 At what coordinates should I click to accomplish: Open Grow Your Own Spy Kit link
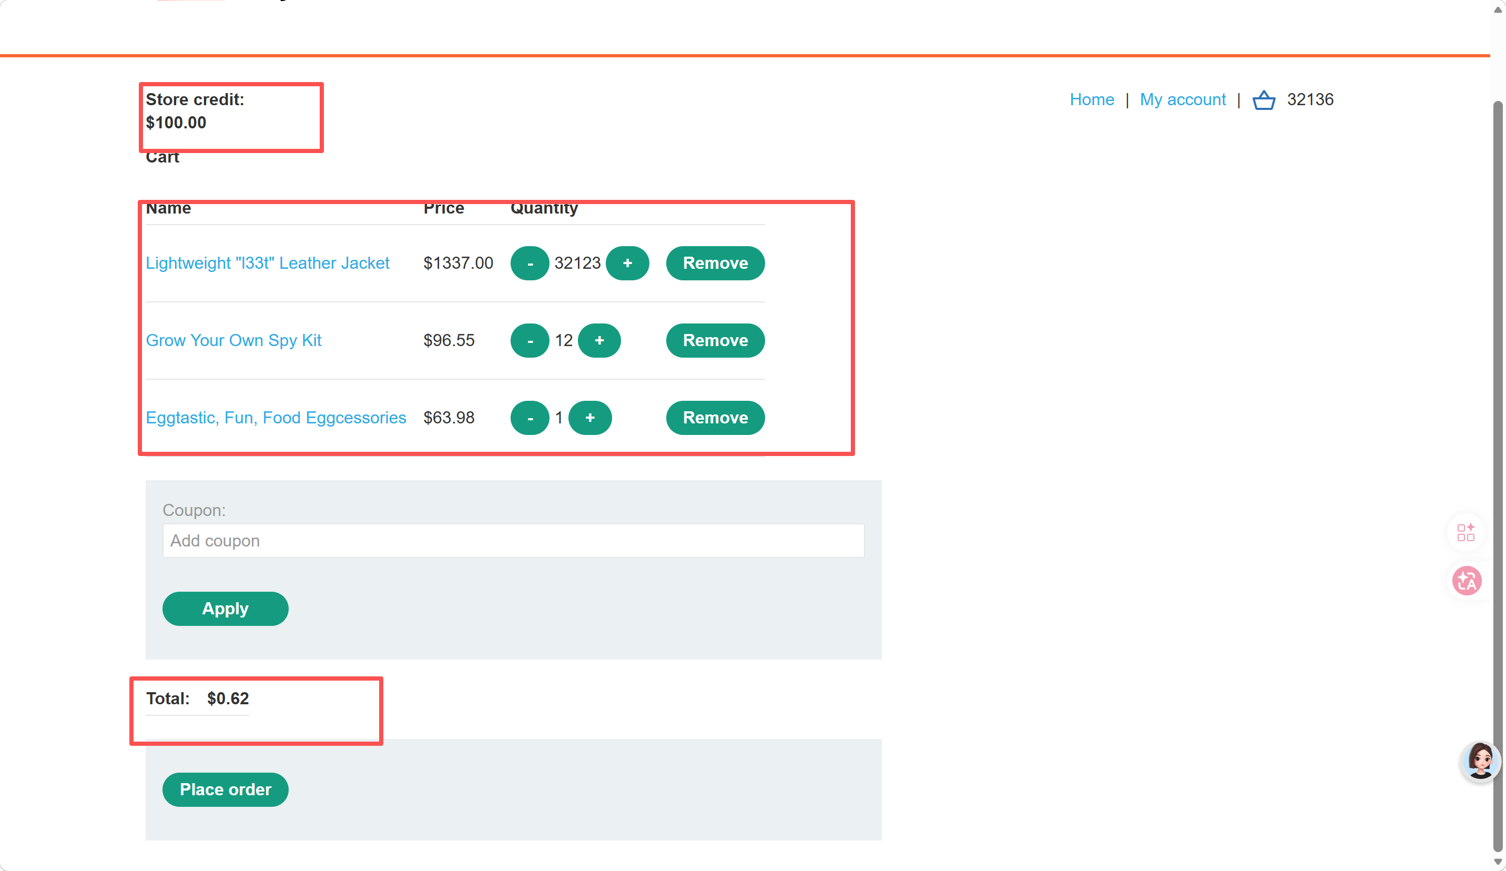pos(233,340)
